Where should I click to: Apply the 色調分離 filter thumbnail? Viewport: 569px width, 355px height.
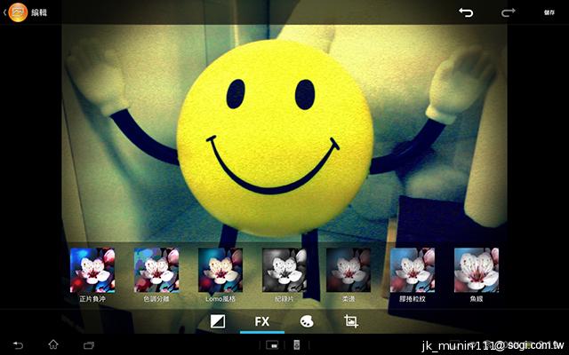156,270
